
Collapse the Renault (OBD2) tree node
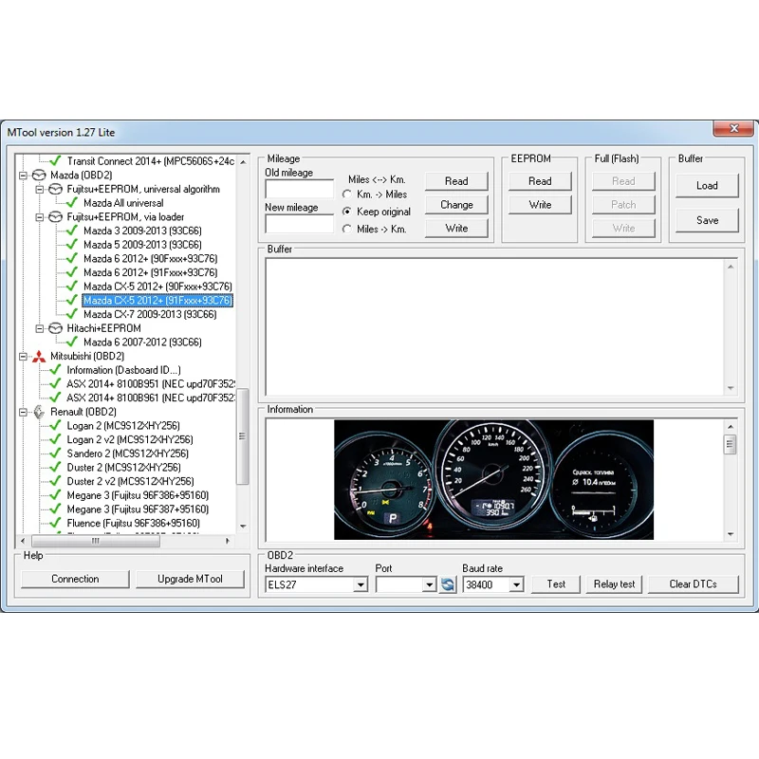click(23, 413)
